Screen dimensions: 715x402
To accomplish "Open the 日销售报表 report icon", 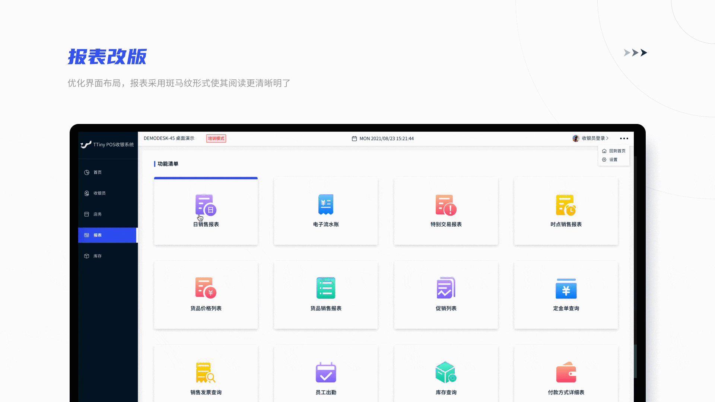I will point(206,205).
